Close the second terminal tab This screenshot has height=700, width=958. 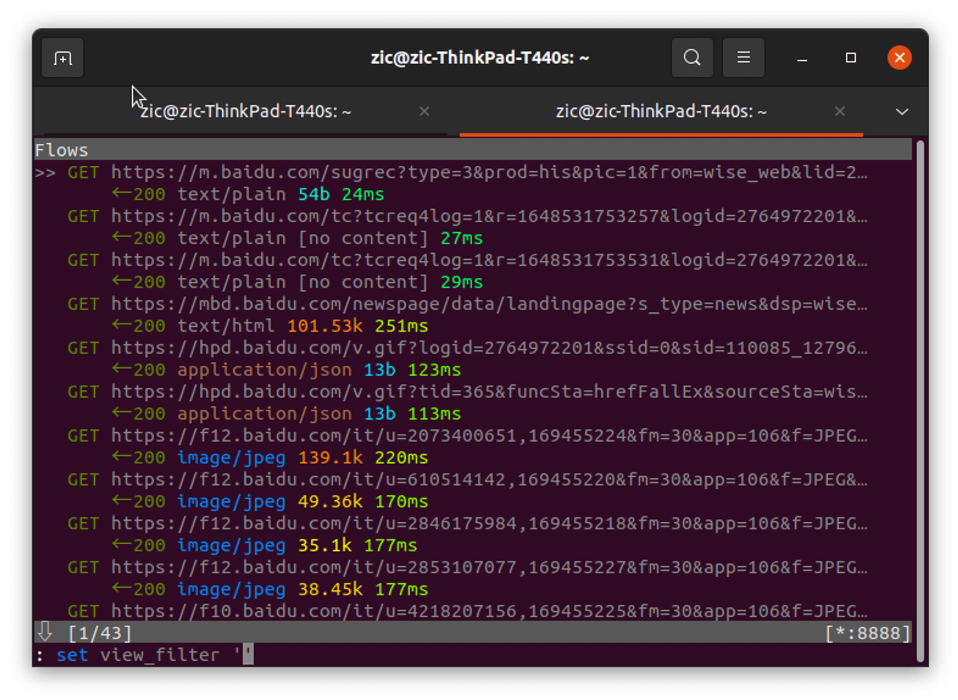840,112
